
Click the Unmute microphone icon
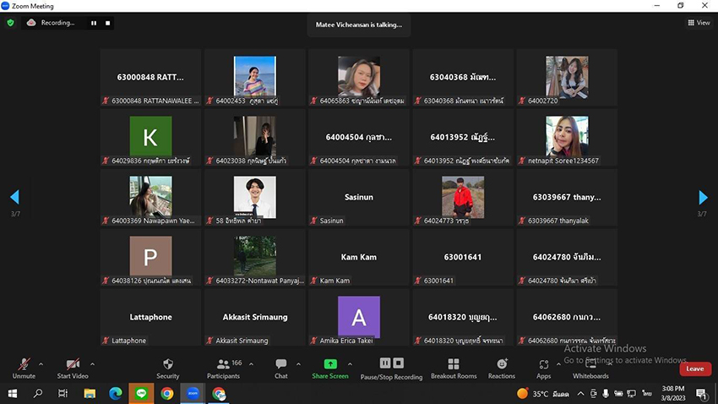coord(24,364)
